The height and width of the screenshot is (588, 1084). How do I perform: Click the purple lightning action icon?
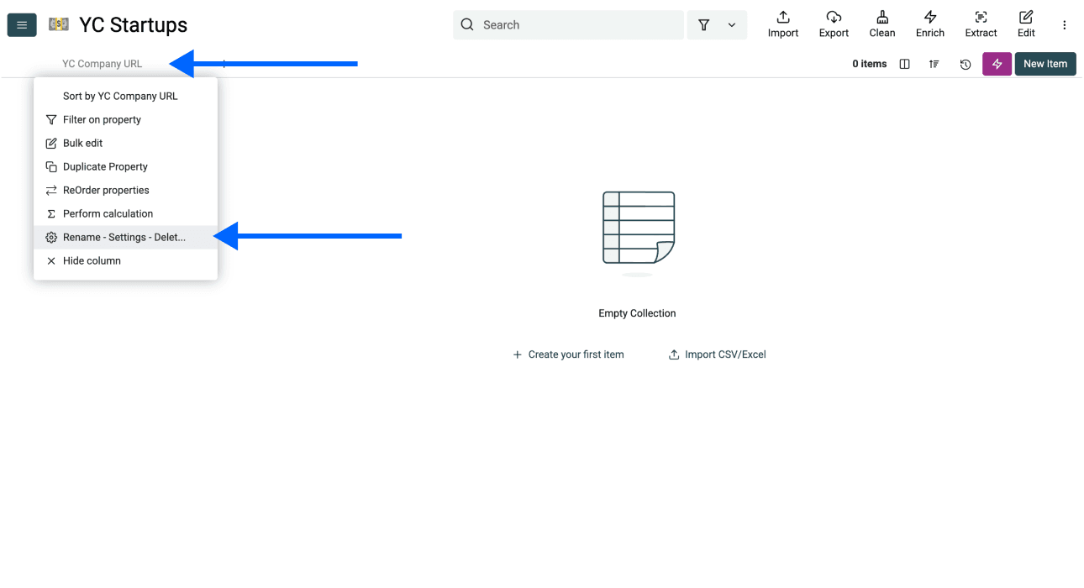pos(997,64)
